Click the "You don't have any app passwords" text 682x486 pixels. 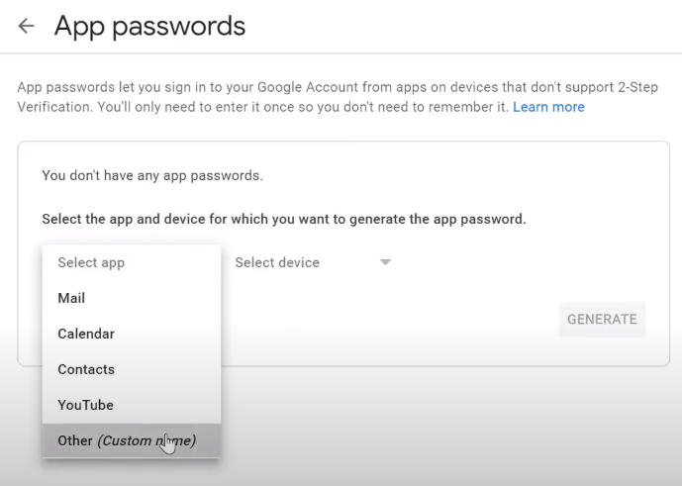151,175
